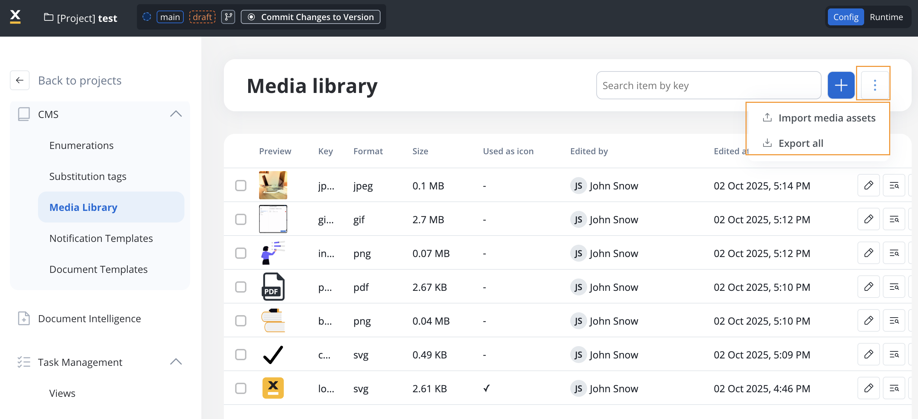Image resolution: width=918 pixels, height=419 pixels.
Task: Click the branch icon next to draft
Action: tap(228, 17)
